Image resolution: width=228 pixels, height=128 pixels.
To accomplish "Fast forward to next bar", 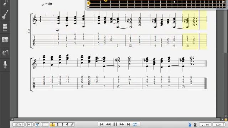I will pos(122,124).
